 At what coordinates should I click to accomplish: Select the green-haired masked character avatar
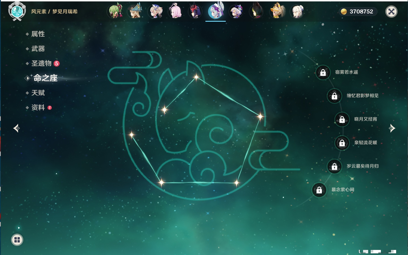(115, 11)
